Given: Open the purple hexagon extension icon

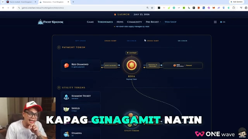Looking at the screenshot, I should (209, 8).
